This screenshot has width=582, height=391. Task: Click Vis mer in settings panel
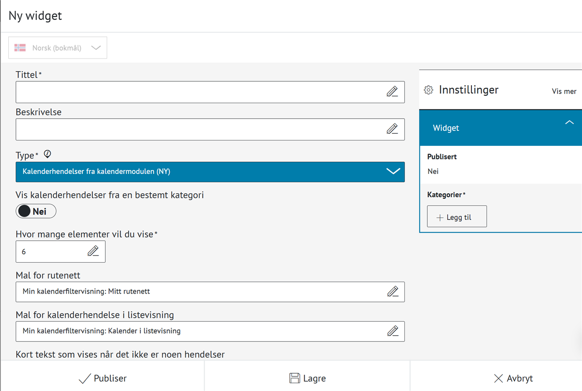[564, 91]
